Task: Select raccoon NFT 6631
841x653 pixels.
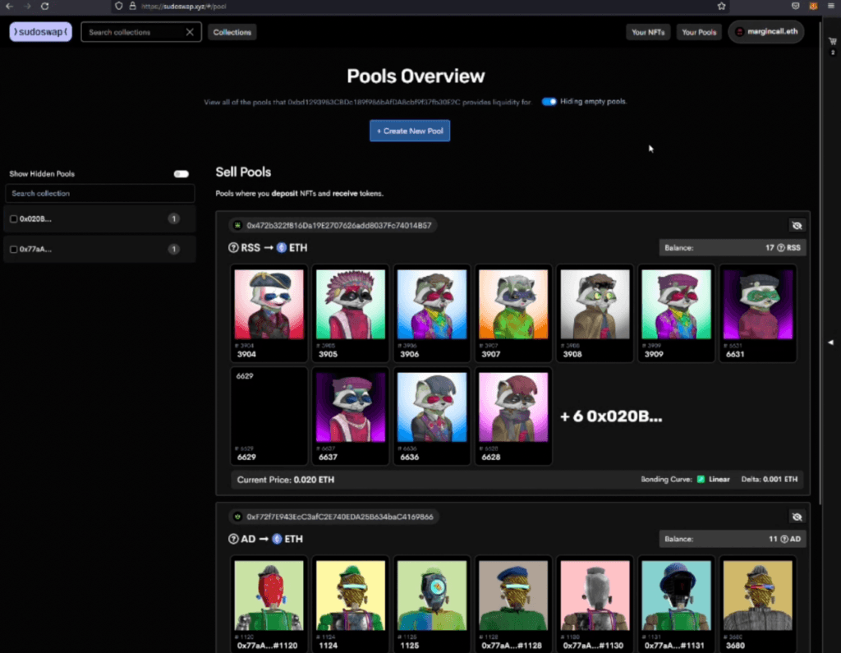Action: click(x=758, y=313)
